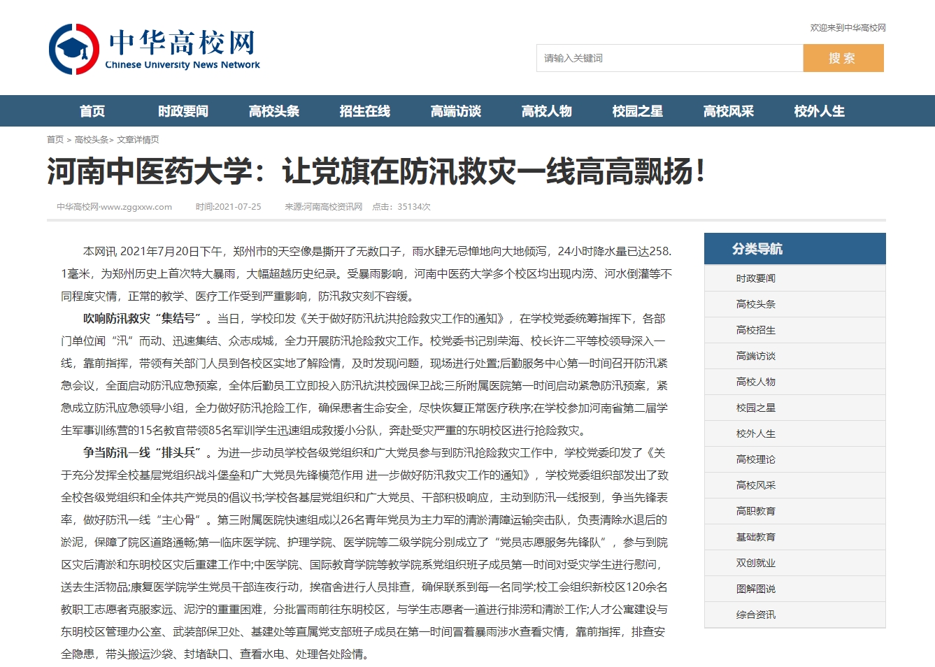Select 高校头条 in the top navigation bar
The width and height of the screenshot is (935, 667).
point(274,111)
